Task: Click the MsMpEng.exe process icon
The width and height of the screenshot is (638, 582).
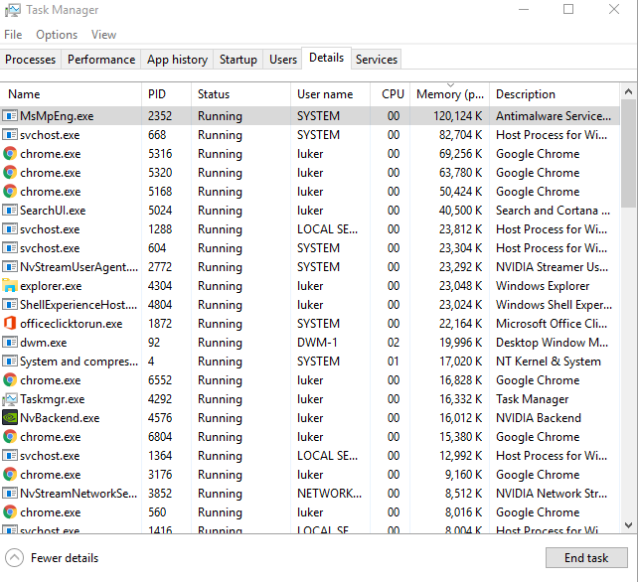Action: (10, 116)
